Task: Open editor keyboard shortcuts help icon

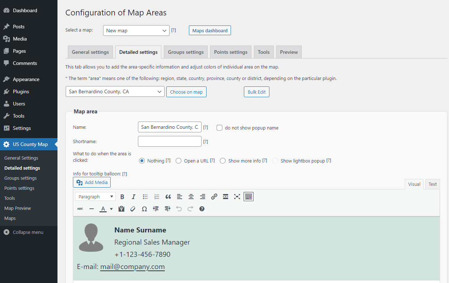Action: click(x=202, y=209)
